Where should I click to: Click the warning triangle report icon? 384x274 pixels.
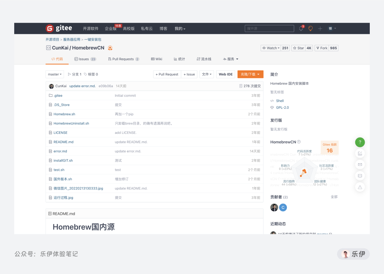click(360, 187)
